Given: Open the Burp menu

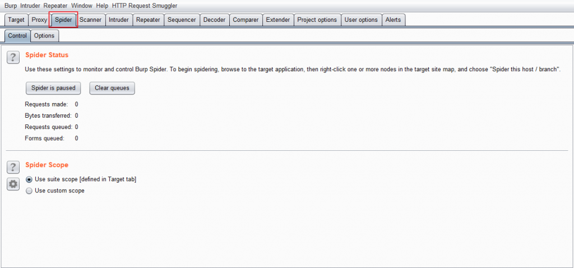Looking at the screenshot, I should [11, 6].
